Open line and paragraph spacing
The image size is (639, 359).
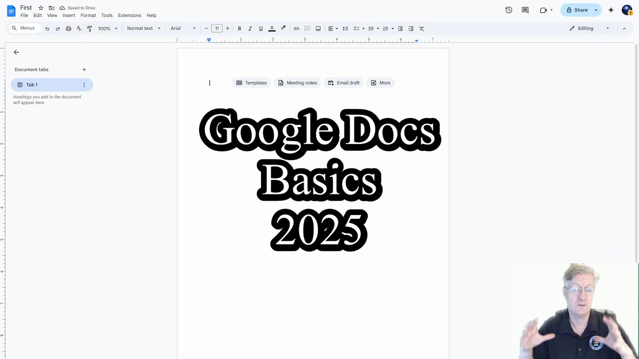(345, 28)
